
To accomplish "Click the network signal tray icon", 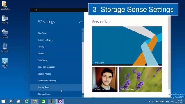I will [160, 101].
